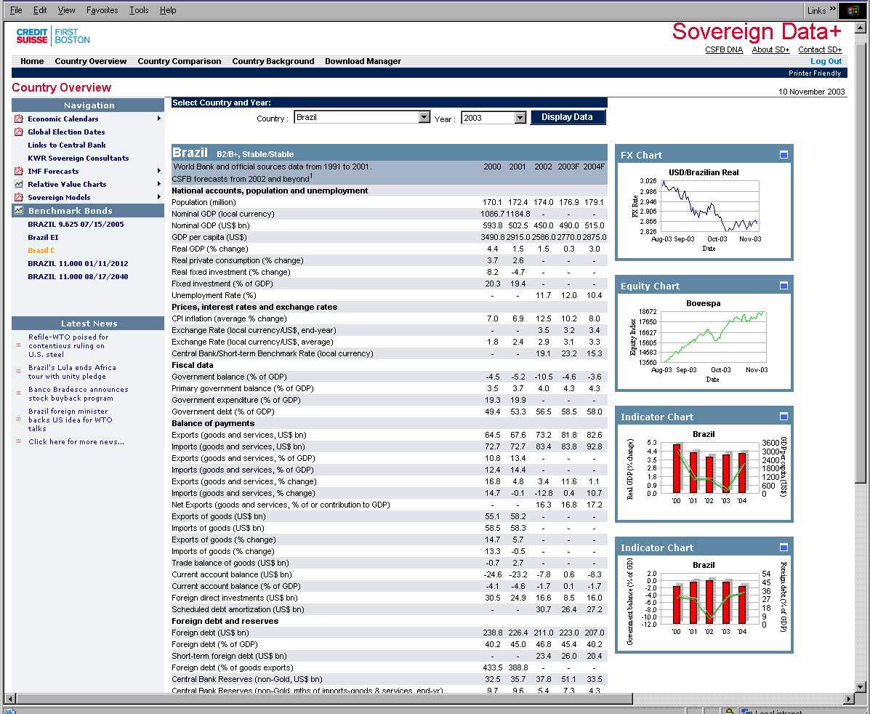Expand the Links toolbar chevron
The image size is (870, 714).
point(832,9)
